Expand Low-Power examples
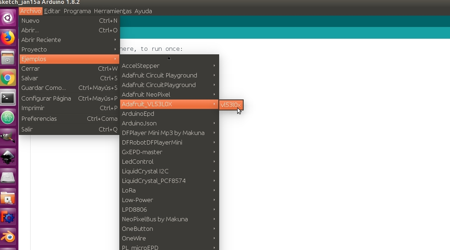 tap(169, 200)
